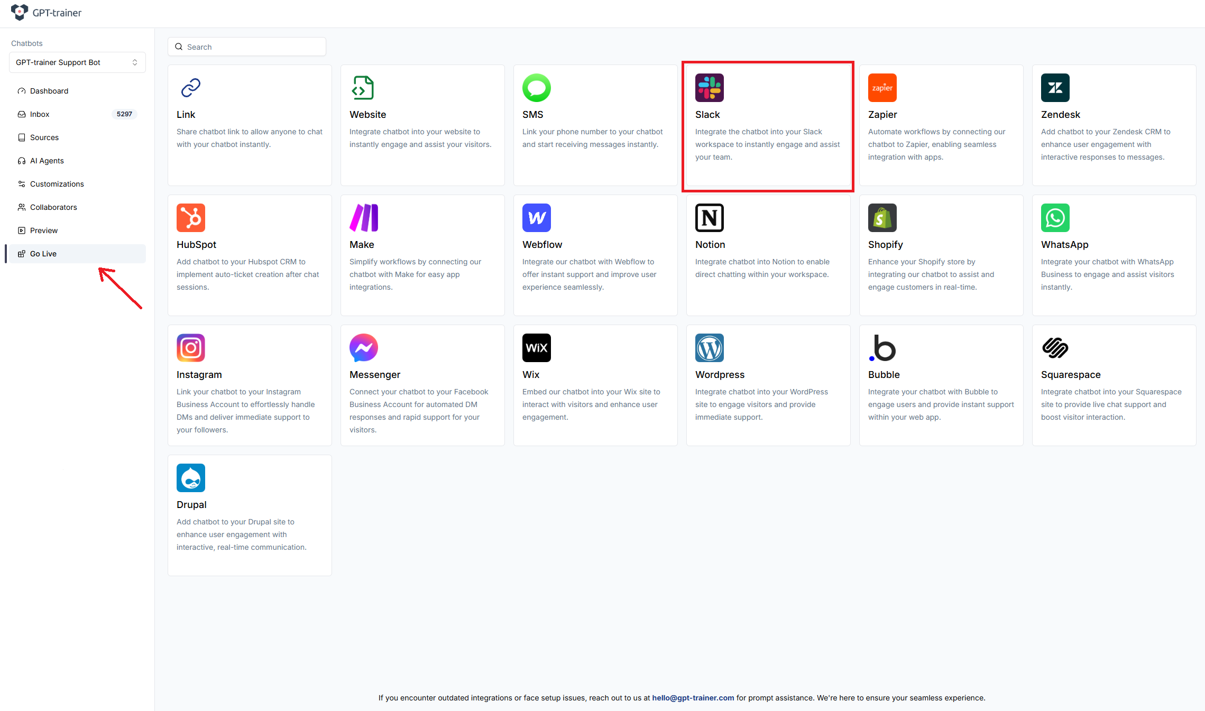Screen dimensions: 1205x711
Task: Click the GPT-trainer logo in header
Action: 47,13
